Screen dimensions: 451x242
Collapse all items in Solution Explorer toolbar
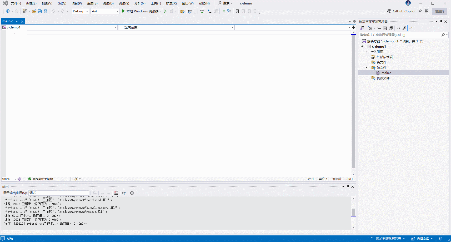click(x=385, y=28)
